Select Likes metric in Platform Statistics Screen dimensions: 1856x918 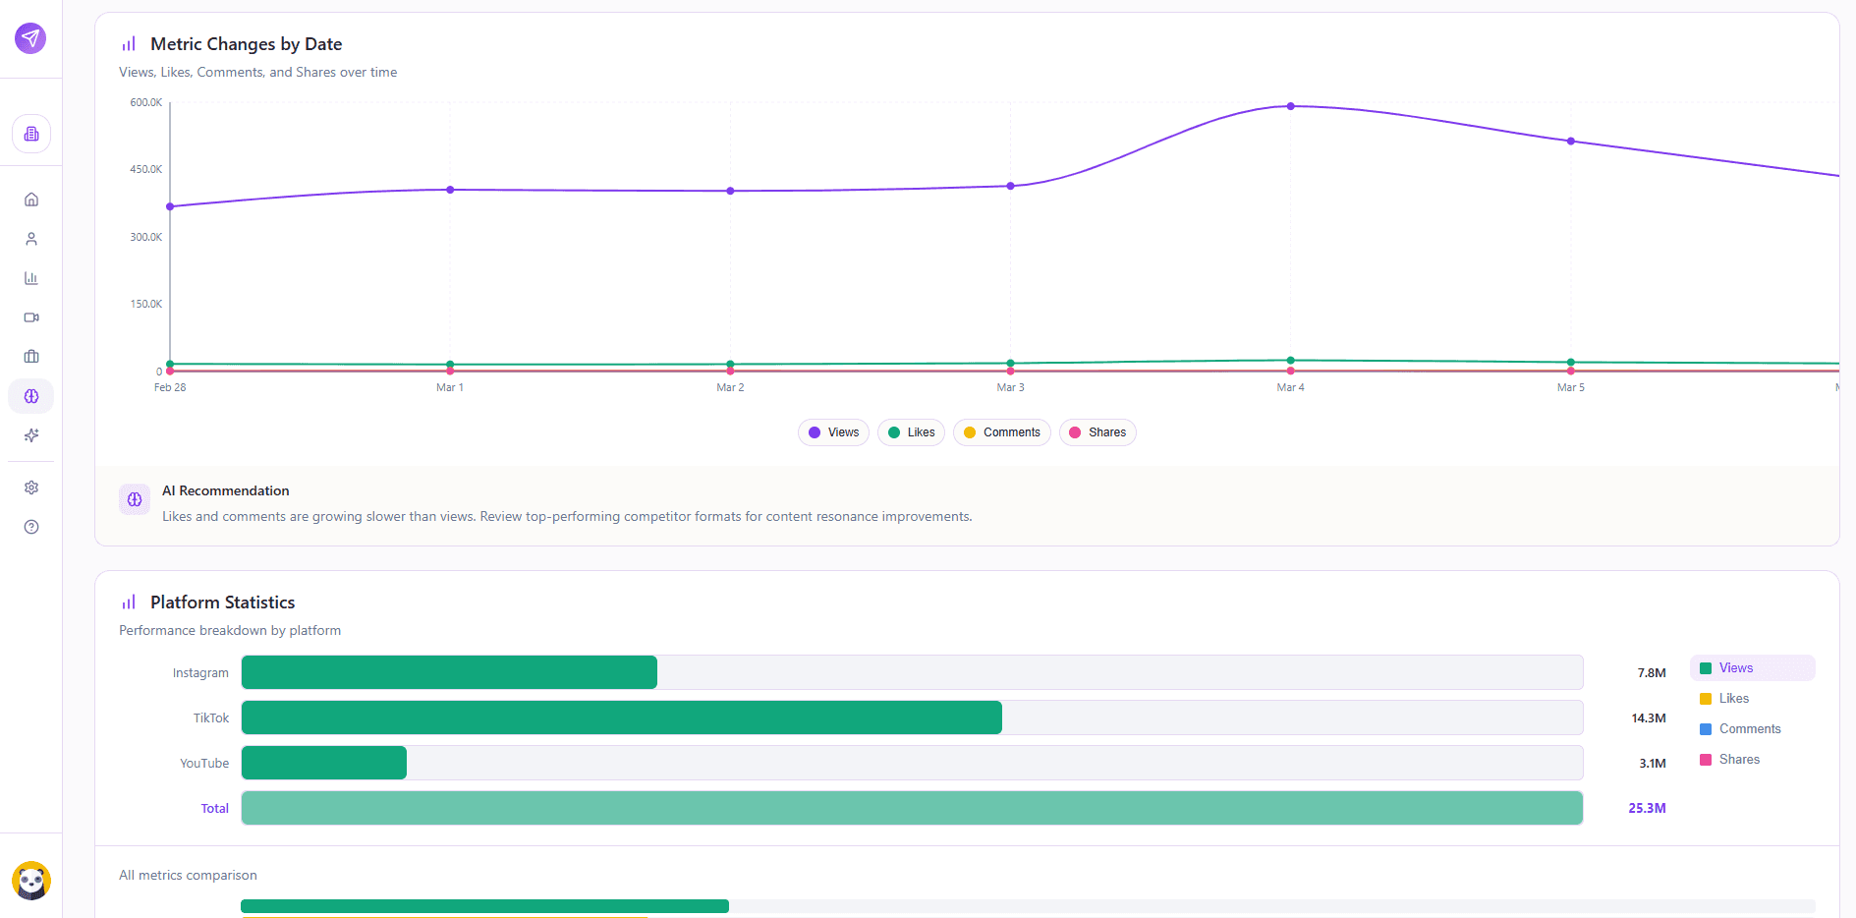pyautogui.click(x=1733, y=699)
